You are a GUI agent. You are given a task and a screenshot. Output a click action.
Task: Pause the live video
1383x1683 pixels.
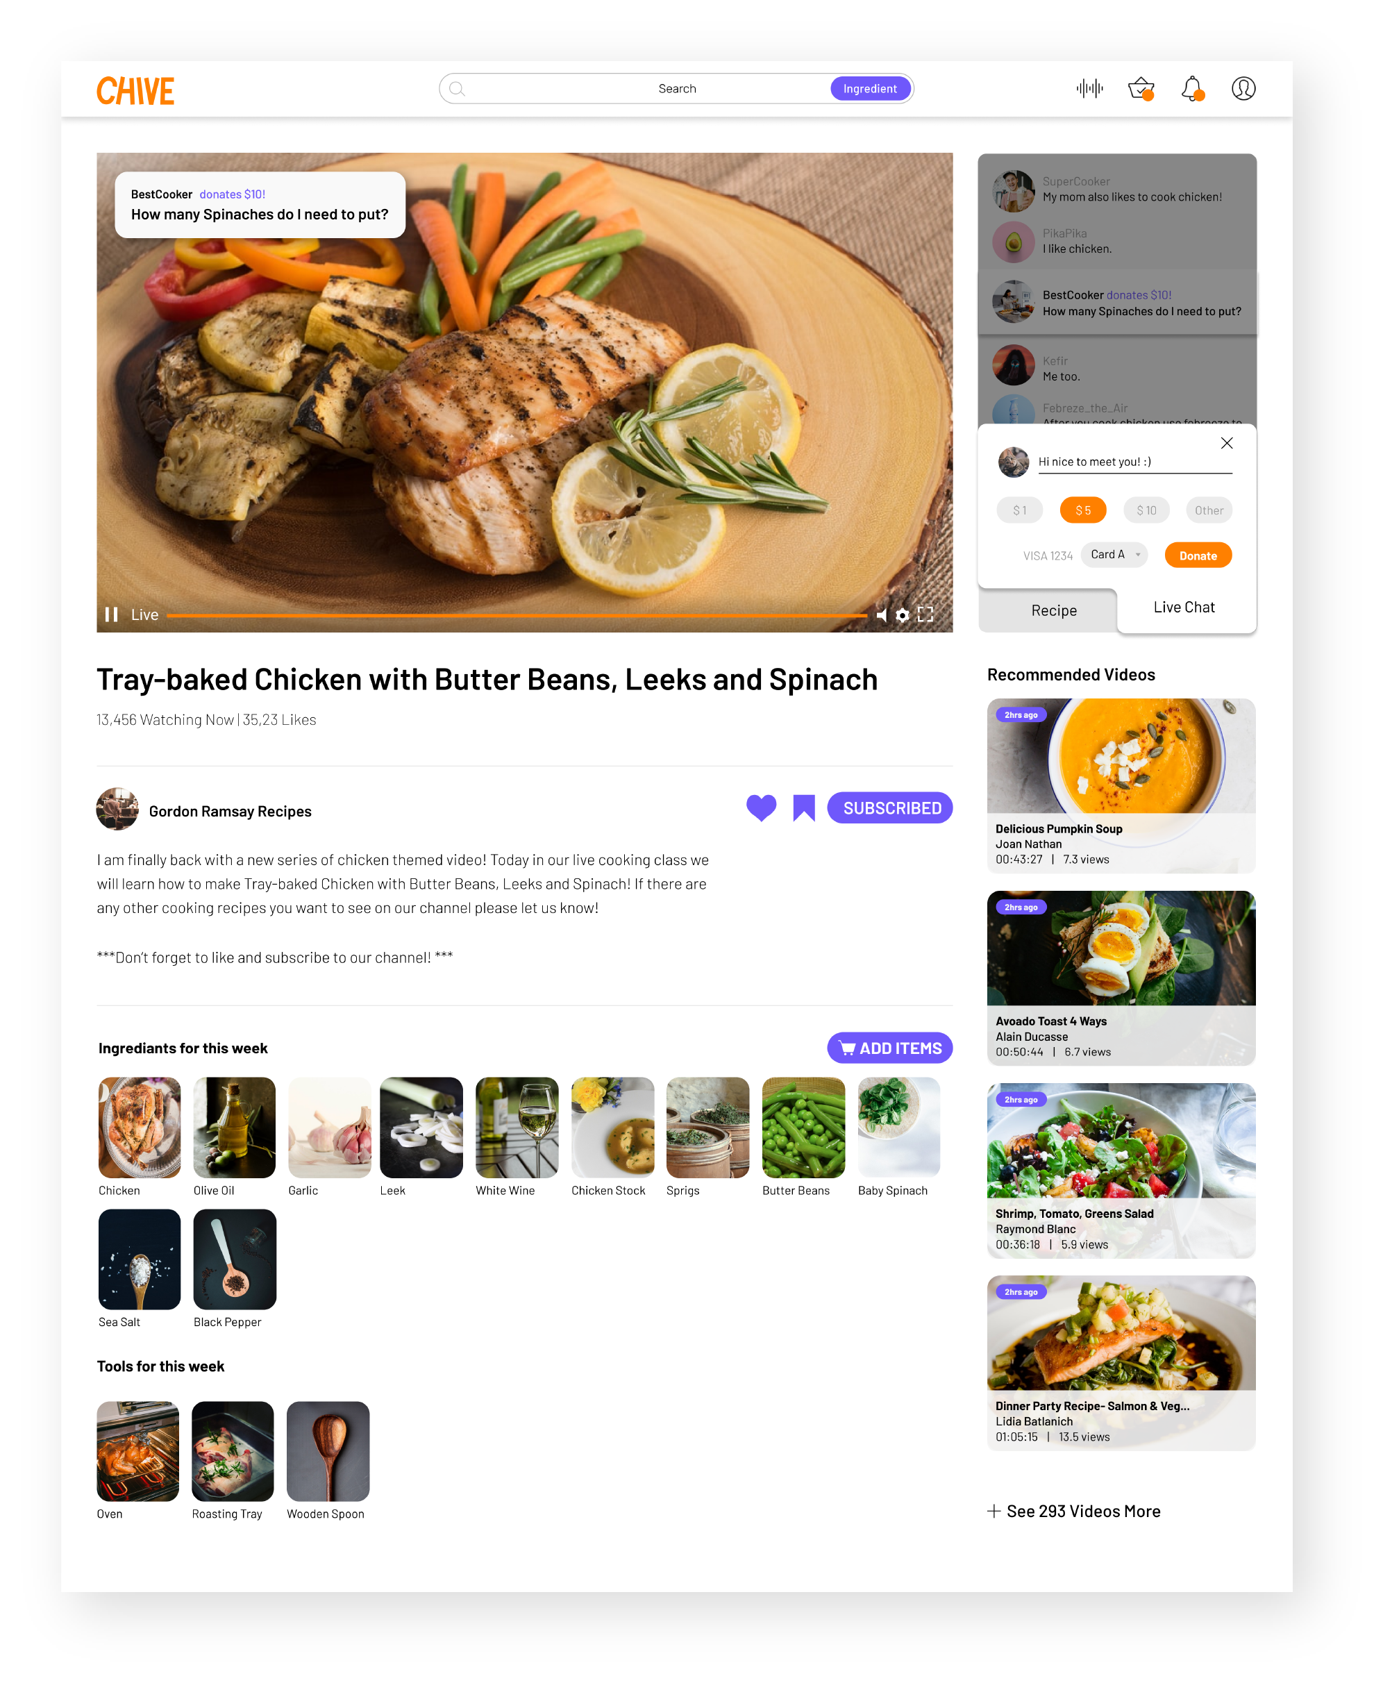coord(112,614)
